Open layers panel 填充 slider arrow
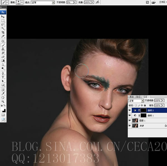This screenshot has height=166, width=167. pyautogui.click(x=163, y=105)
